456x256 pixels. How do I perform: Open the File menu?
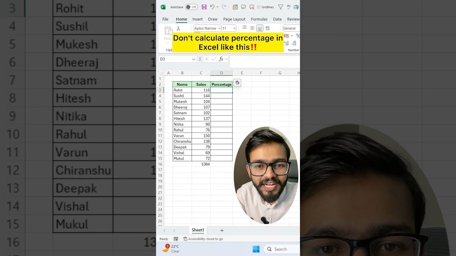click(x=165, y=19)
